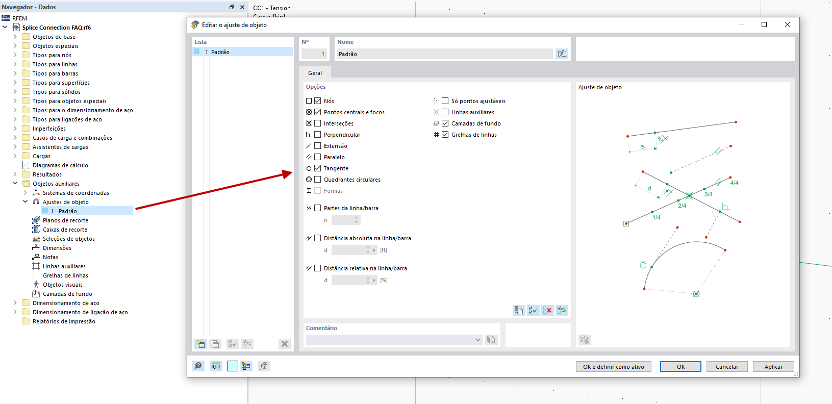Open the Comentário dropdown
The image size is (832, 404).
tap(478, 340)
